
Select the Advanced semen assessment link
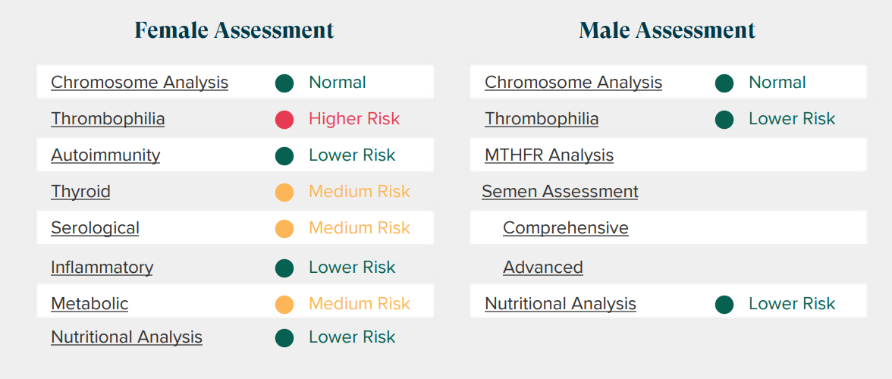(x=543, y=268)
